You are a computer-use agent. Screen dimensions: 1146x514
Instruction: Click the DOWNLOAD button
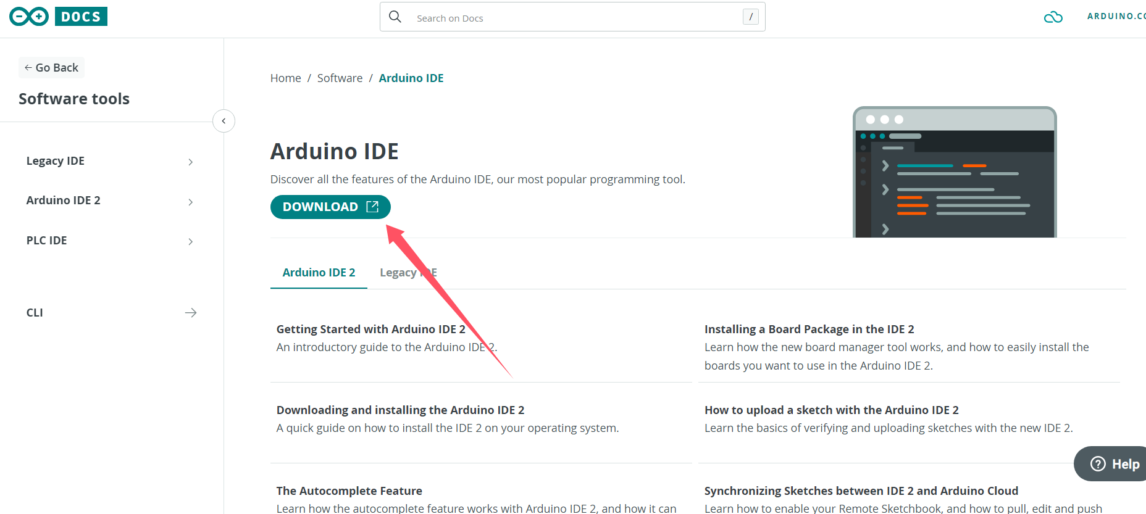[330, 207]
